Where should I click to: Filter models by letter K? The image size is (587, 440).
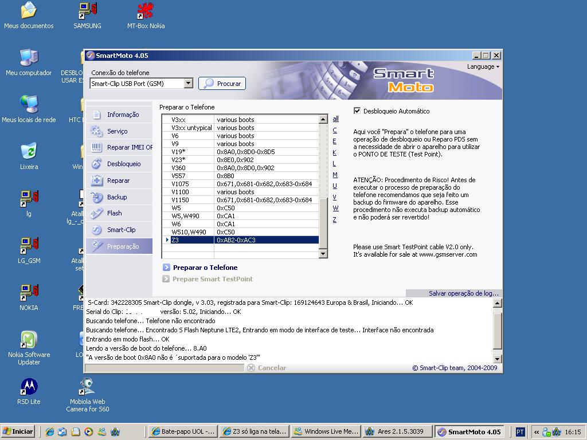(x=335, y=152)
